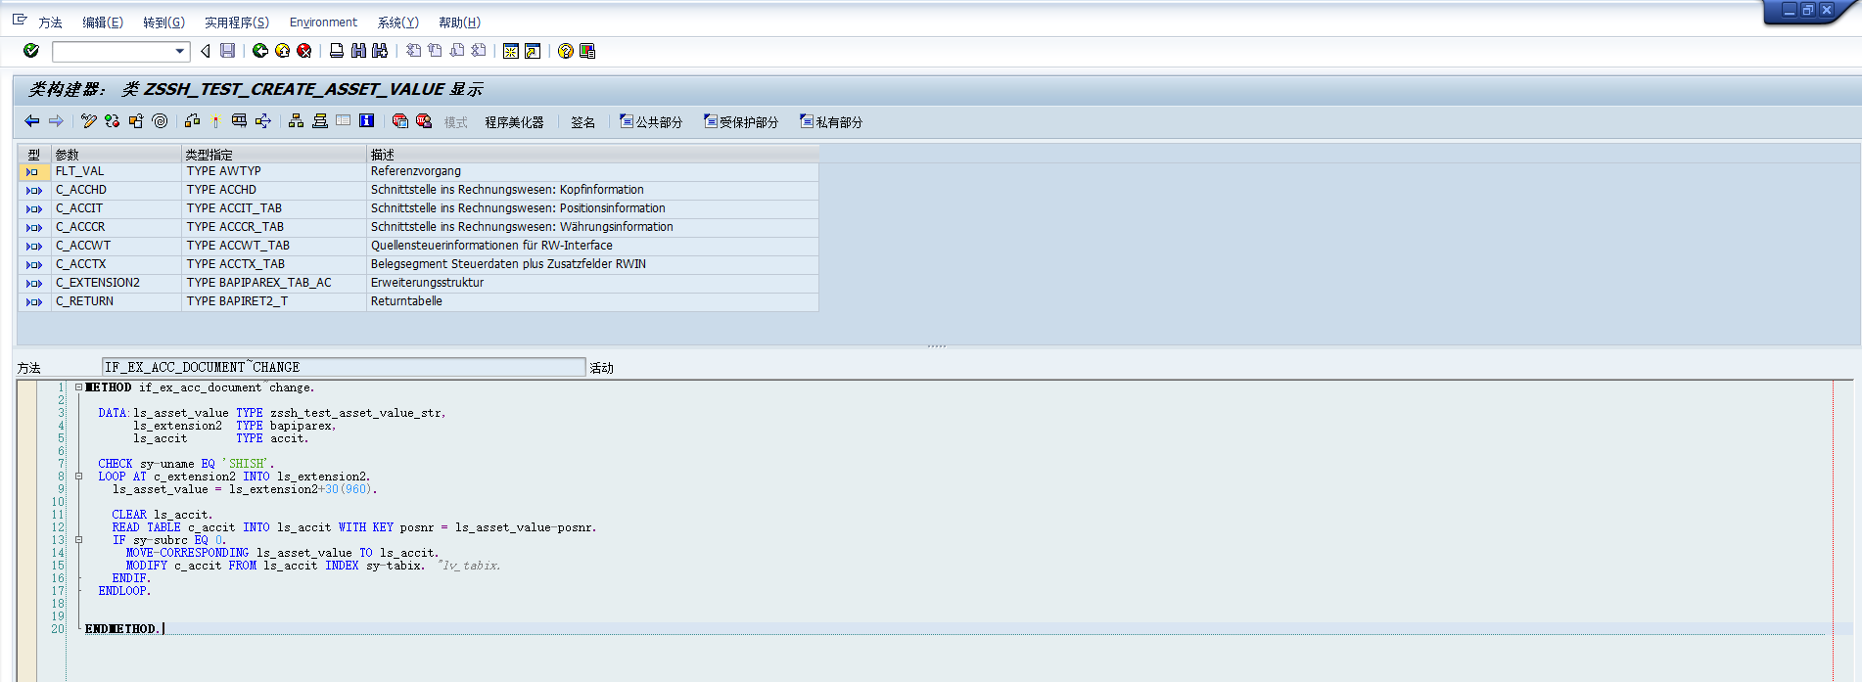Screen dimensions: 1862x682
Task: Collapse the METHOD block fold marker
Action: 78,387
